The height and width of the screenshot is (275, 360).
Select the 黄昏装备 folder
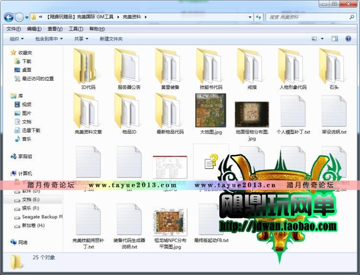[170, 69]
